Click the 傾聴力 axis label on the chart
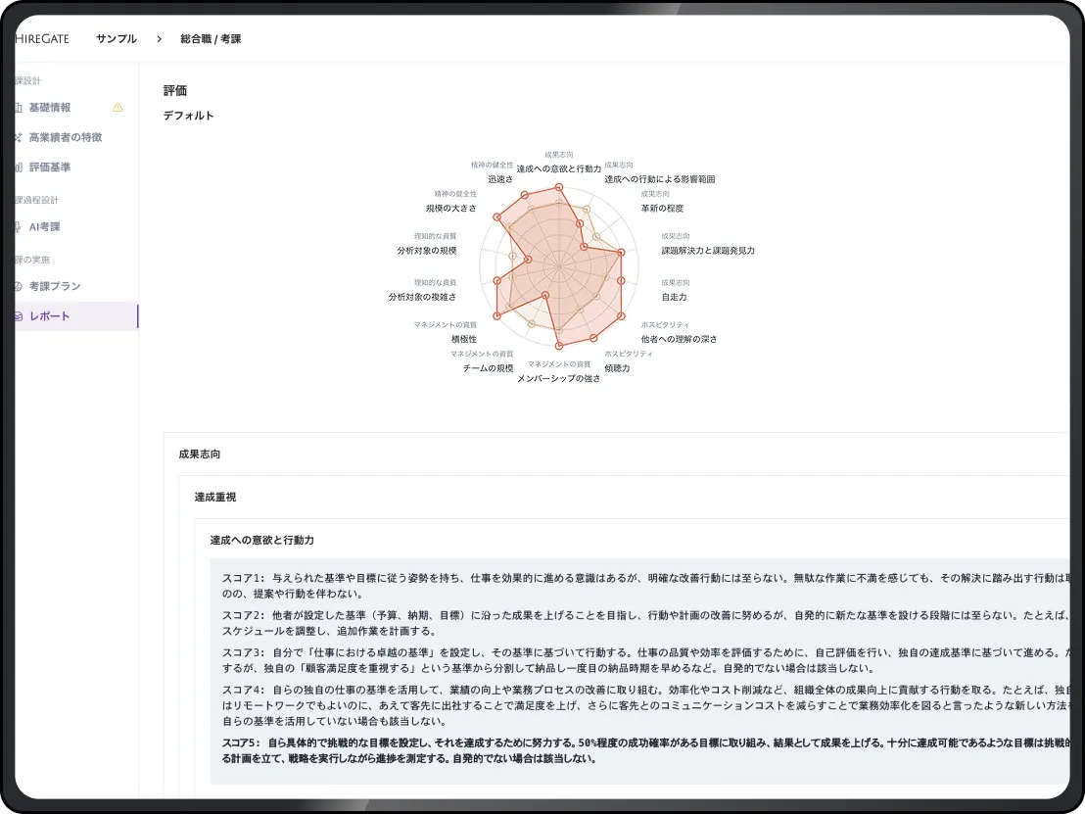 (x=618, y=370)
